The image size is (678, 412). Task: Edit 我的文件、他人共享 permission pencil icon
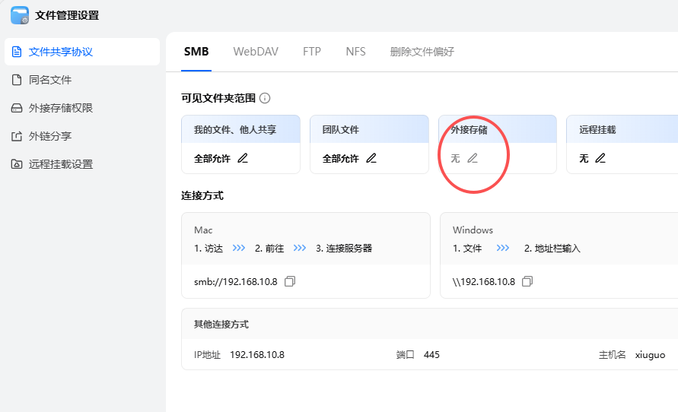(243, 158)
